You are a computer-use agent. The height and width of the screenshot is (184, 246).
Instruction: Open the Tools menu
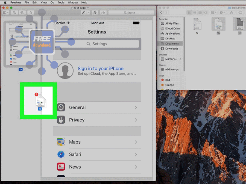click(x=61, y=2)
